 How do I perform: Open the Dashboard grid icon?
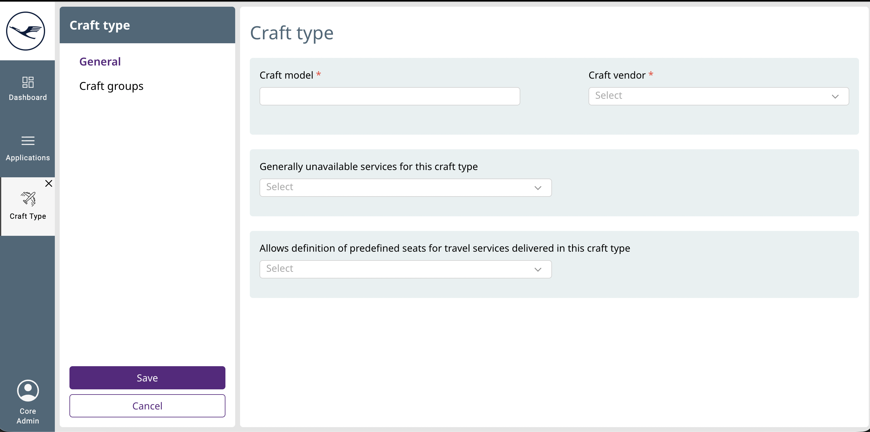pos(28,82)
